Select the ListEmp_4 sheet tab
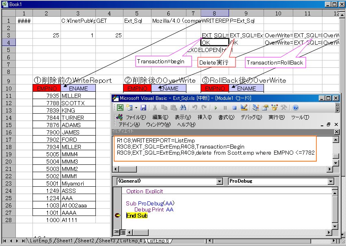 point(131,241)
